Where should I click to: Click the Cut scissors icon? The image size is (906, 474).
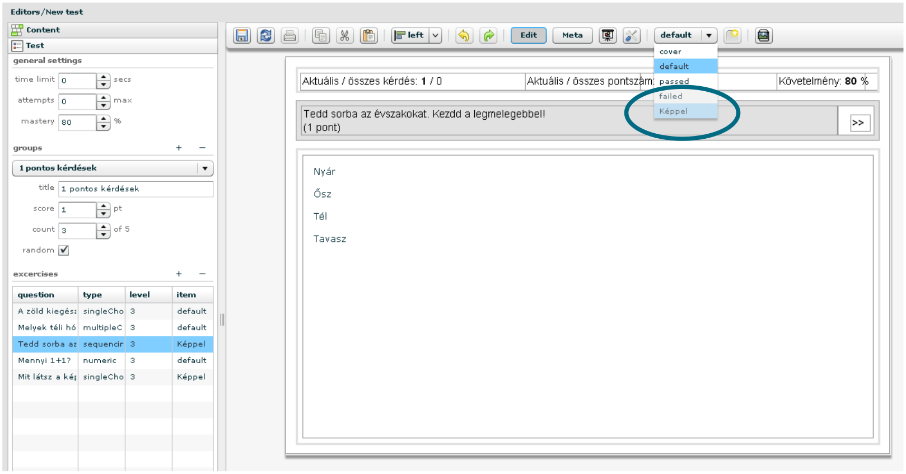pyautogui.click(x=344, y=36)
